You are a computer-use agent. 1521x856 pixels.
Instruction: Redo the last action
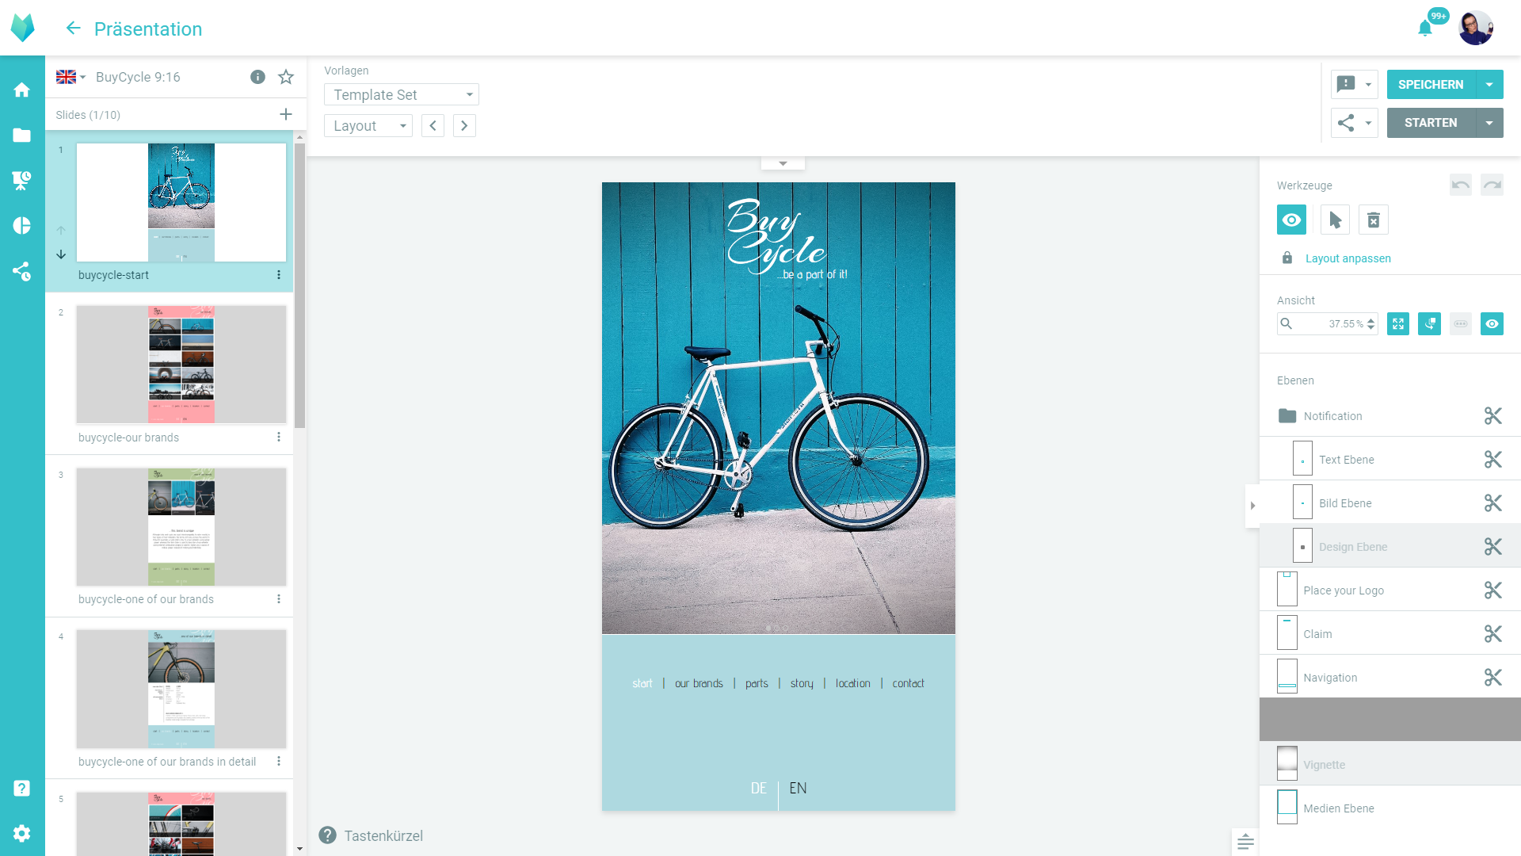point(1492,185)
